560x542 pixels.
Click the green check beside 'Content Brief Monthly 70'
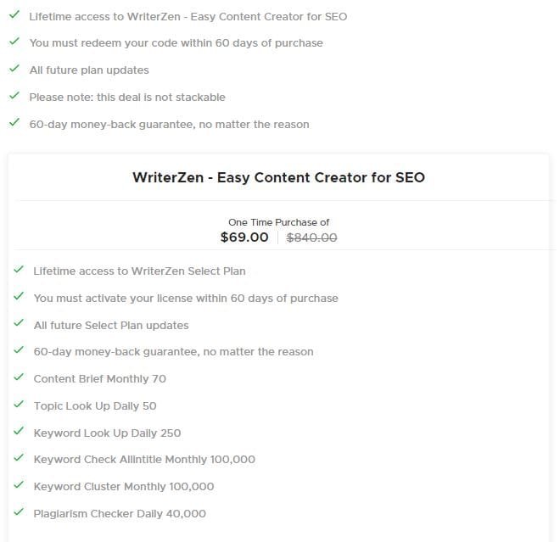pos(18,377)
